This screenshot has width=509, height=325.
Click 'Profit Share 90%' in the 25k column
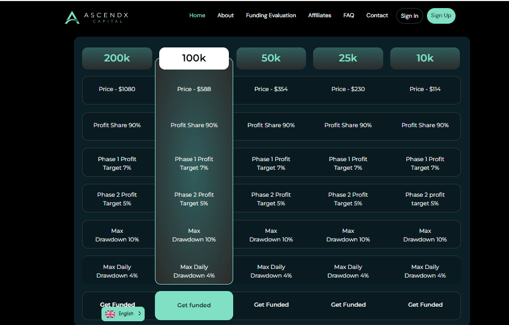pyautogui.click(x=348, y=125)
